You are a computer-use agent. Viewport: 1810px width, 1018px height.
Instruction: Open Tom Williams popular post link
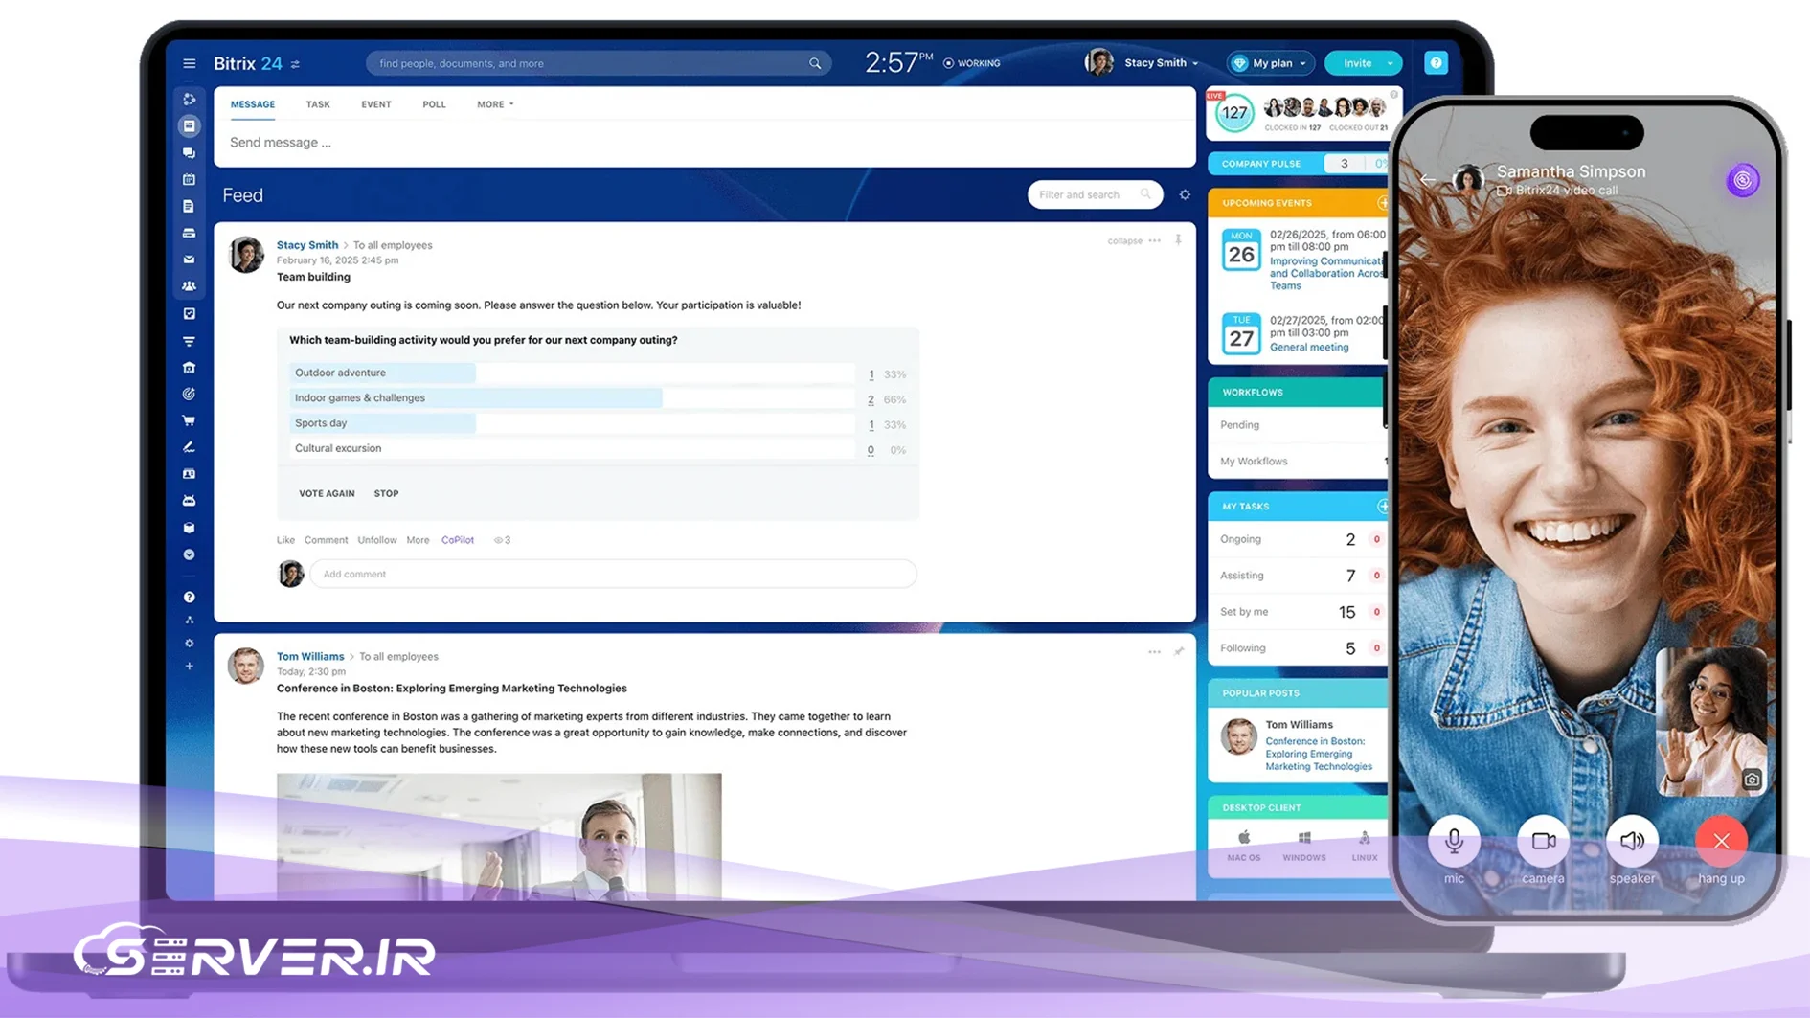coord(1318,754)
